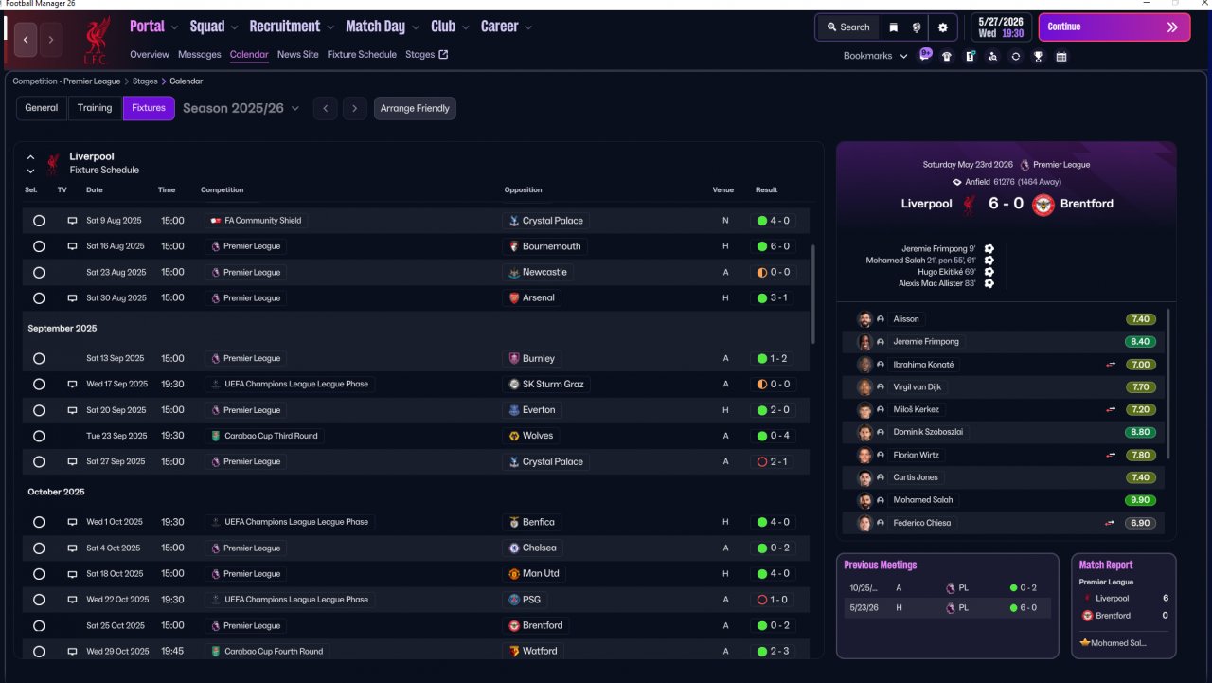
Task: Select the radio for Wed 22 Oct PSG fixture
Action: point(39,600)
